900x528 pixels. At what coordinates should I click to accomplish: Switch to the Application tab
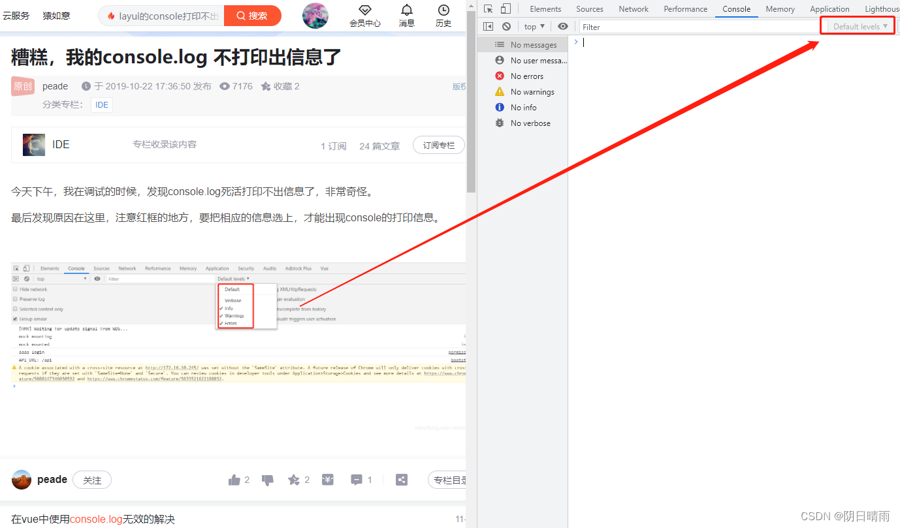[829, 9]
